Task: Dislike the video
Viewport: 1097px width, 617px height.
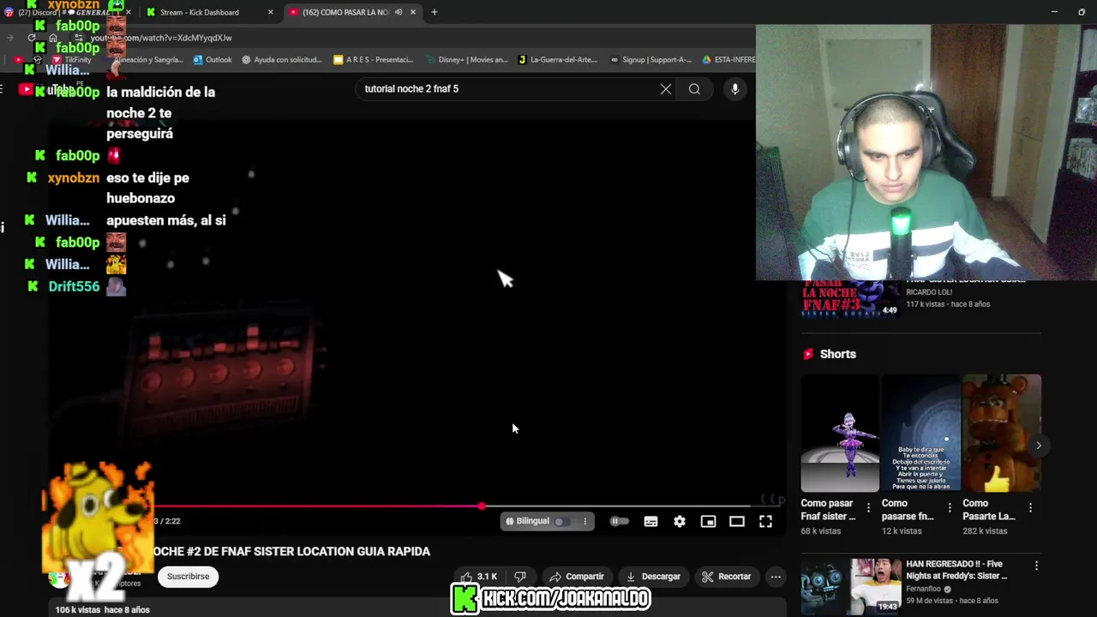Action: (520, 577)
